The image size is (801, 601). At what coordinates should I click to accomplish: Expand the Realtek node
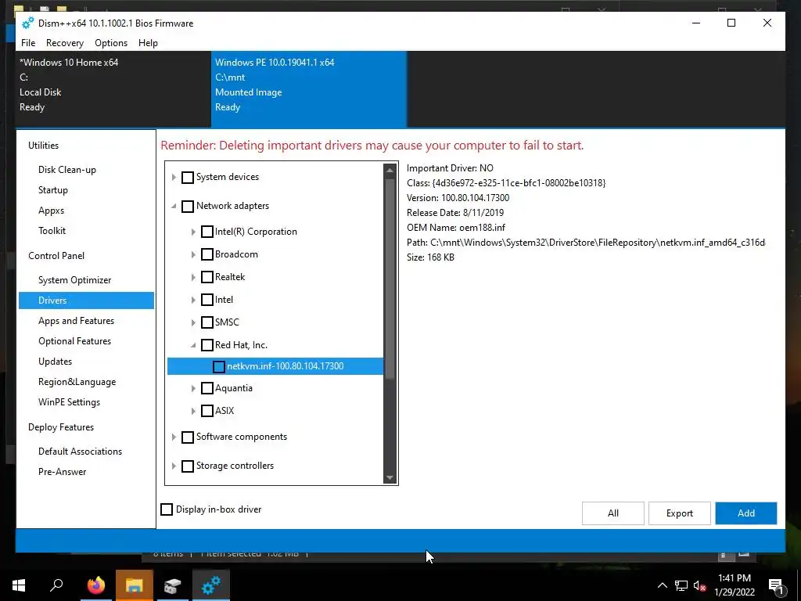(x=193, y=278)
